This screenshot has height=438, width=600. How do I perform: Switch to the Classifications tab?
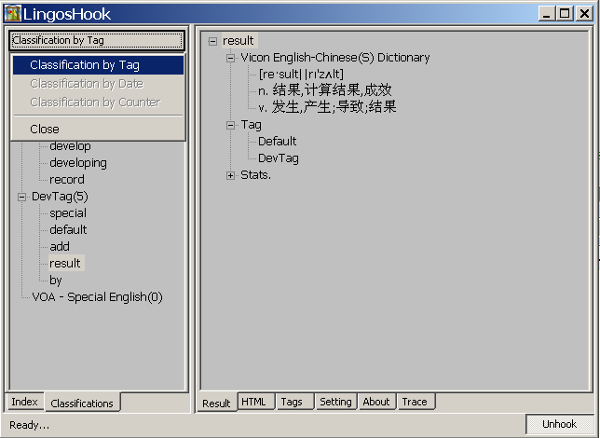[82, 404]
